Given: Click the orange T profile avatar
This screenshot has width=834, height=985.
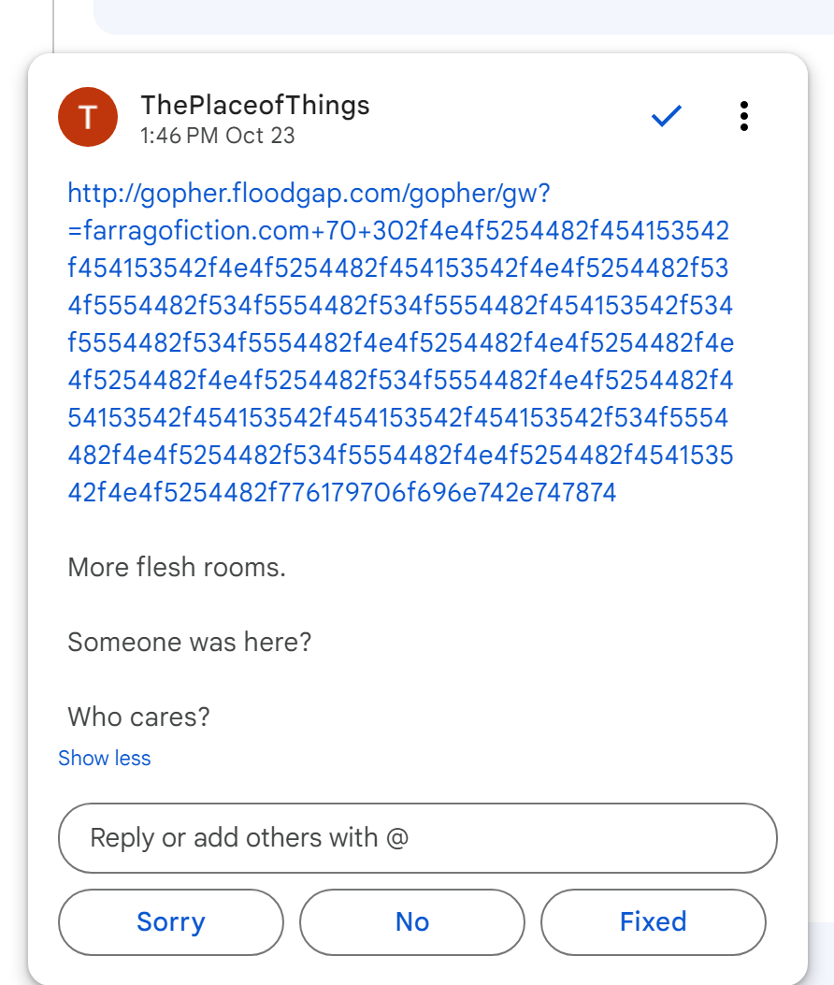Looking at the screenshot, I should click(88, 117).
